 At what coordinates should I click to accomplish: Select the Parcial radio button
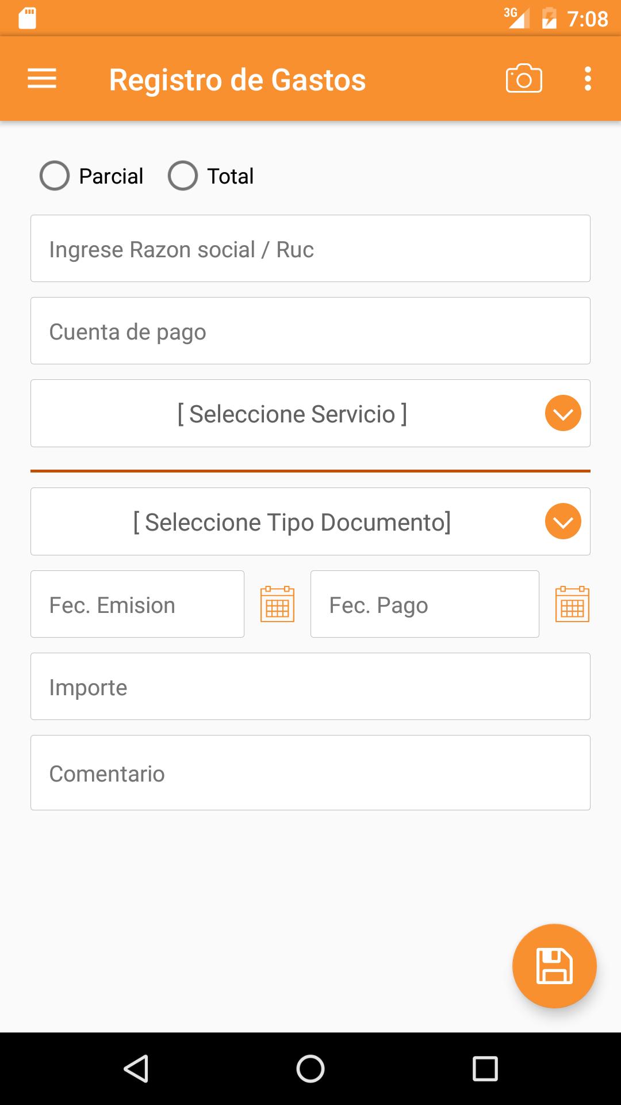point(55,176)
